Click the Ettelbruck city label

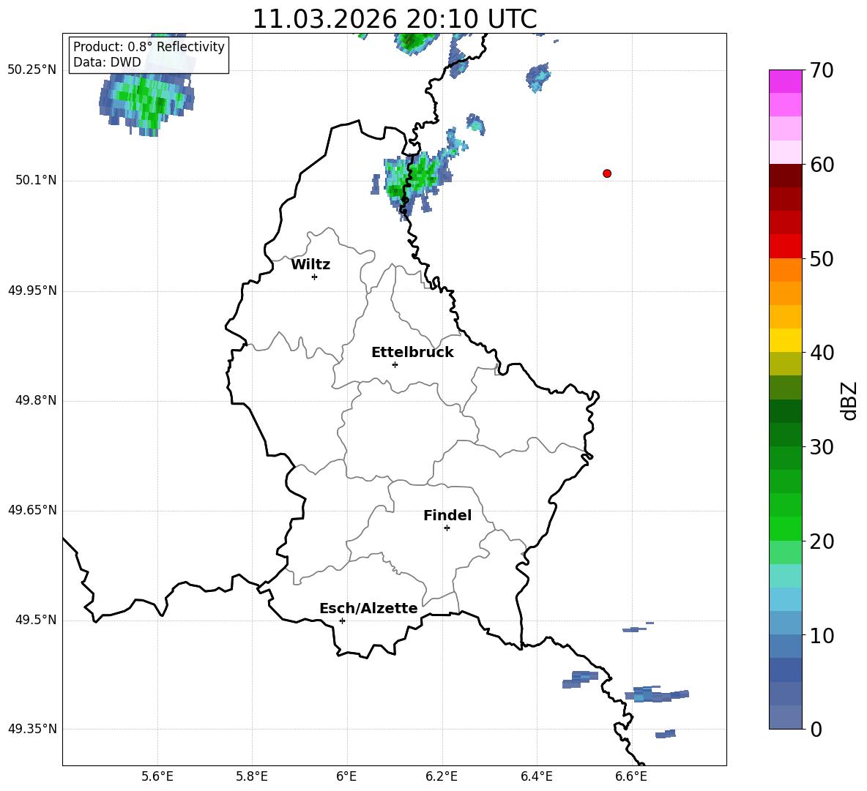[412, 353]
